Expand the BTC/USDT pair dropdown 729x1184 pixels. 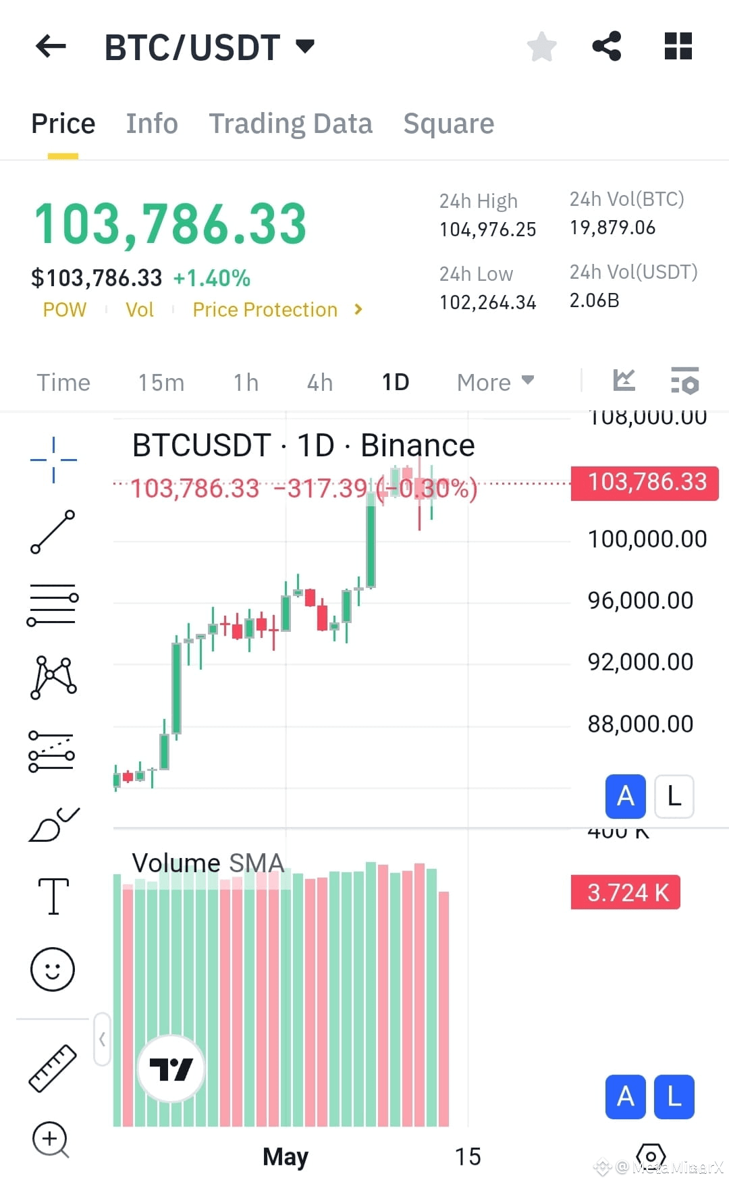[305, 47]
